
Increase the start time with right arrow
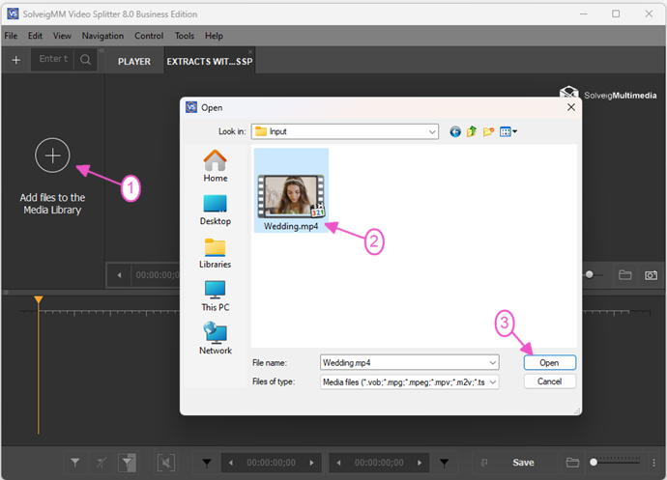pos(312,463)
